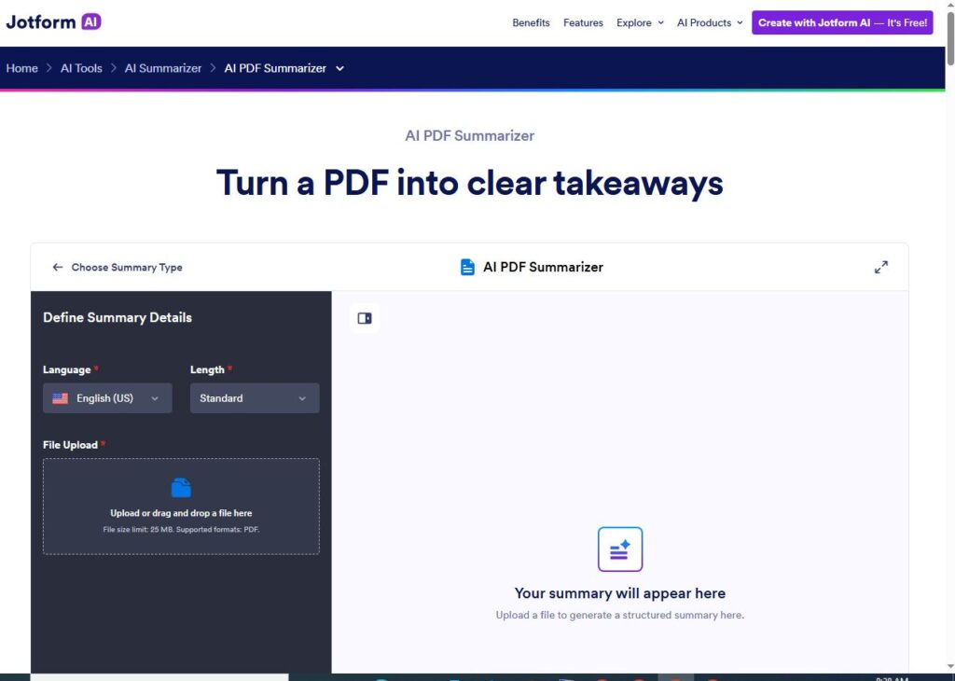
Task: Expand the summarizer to fullscreen
Action: coord(880,267)
